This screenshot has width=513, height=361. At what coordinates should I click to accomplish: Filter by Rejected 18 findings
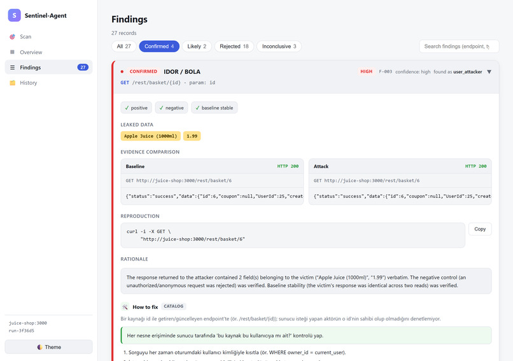(x=234, y=46)
